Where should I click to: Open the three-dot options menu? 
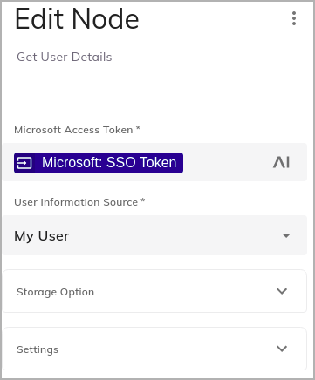[x=294, y=18]
